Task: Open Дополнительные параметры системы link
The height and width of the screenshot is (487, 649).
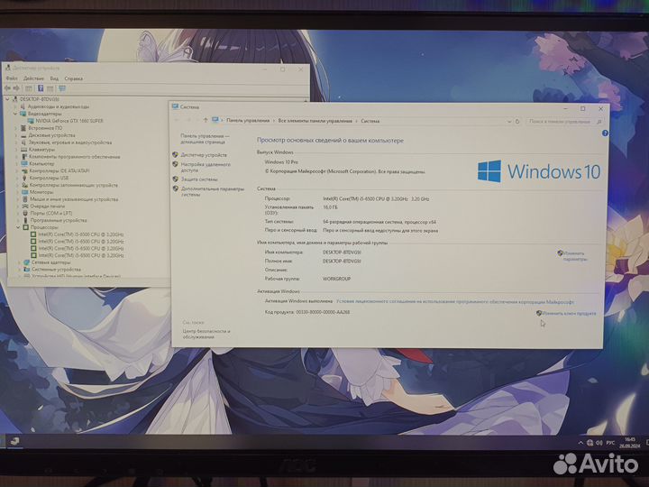Action: click(213, 191)
